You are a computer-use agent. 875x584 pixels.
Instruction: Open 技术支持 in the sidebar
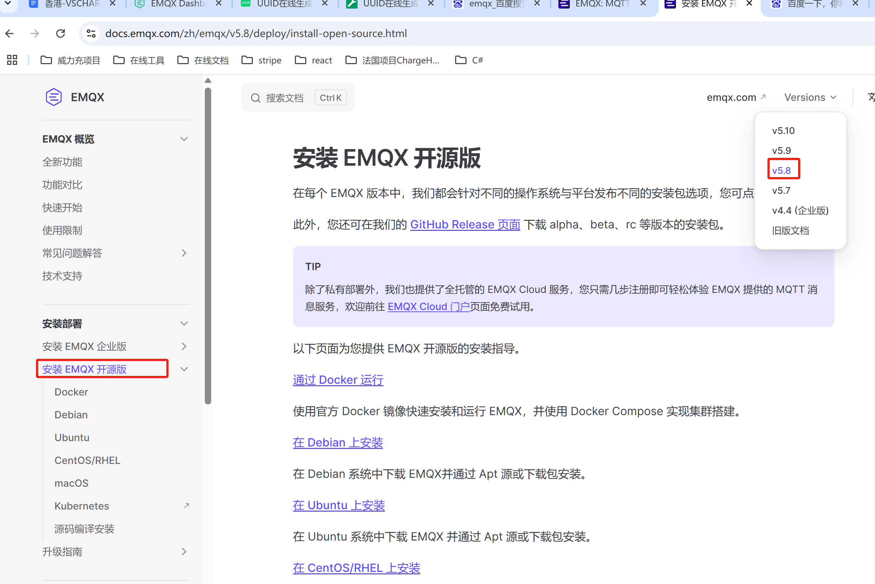[x=62, y=276]
